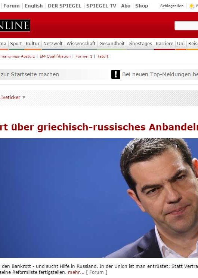Open the Formel 1 topic link
Screen dimensions: 198x278
tap(84, 56)
